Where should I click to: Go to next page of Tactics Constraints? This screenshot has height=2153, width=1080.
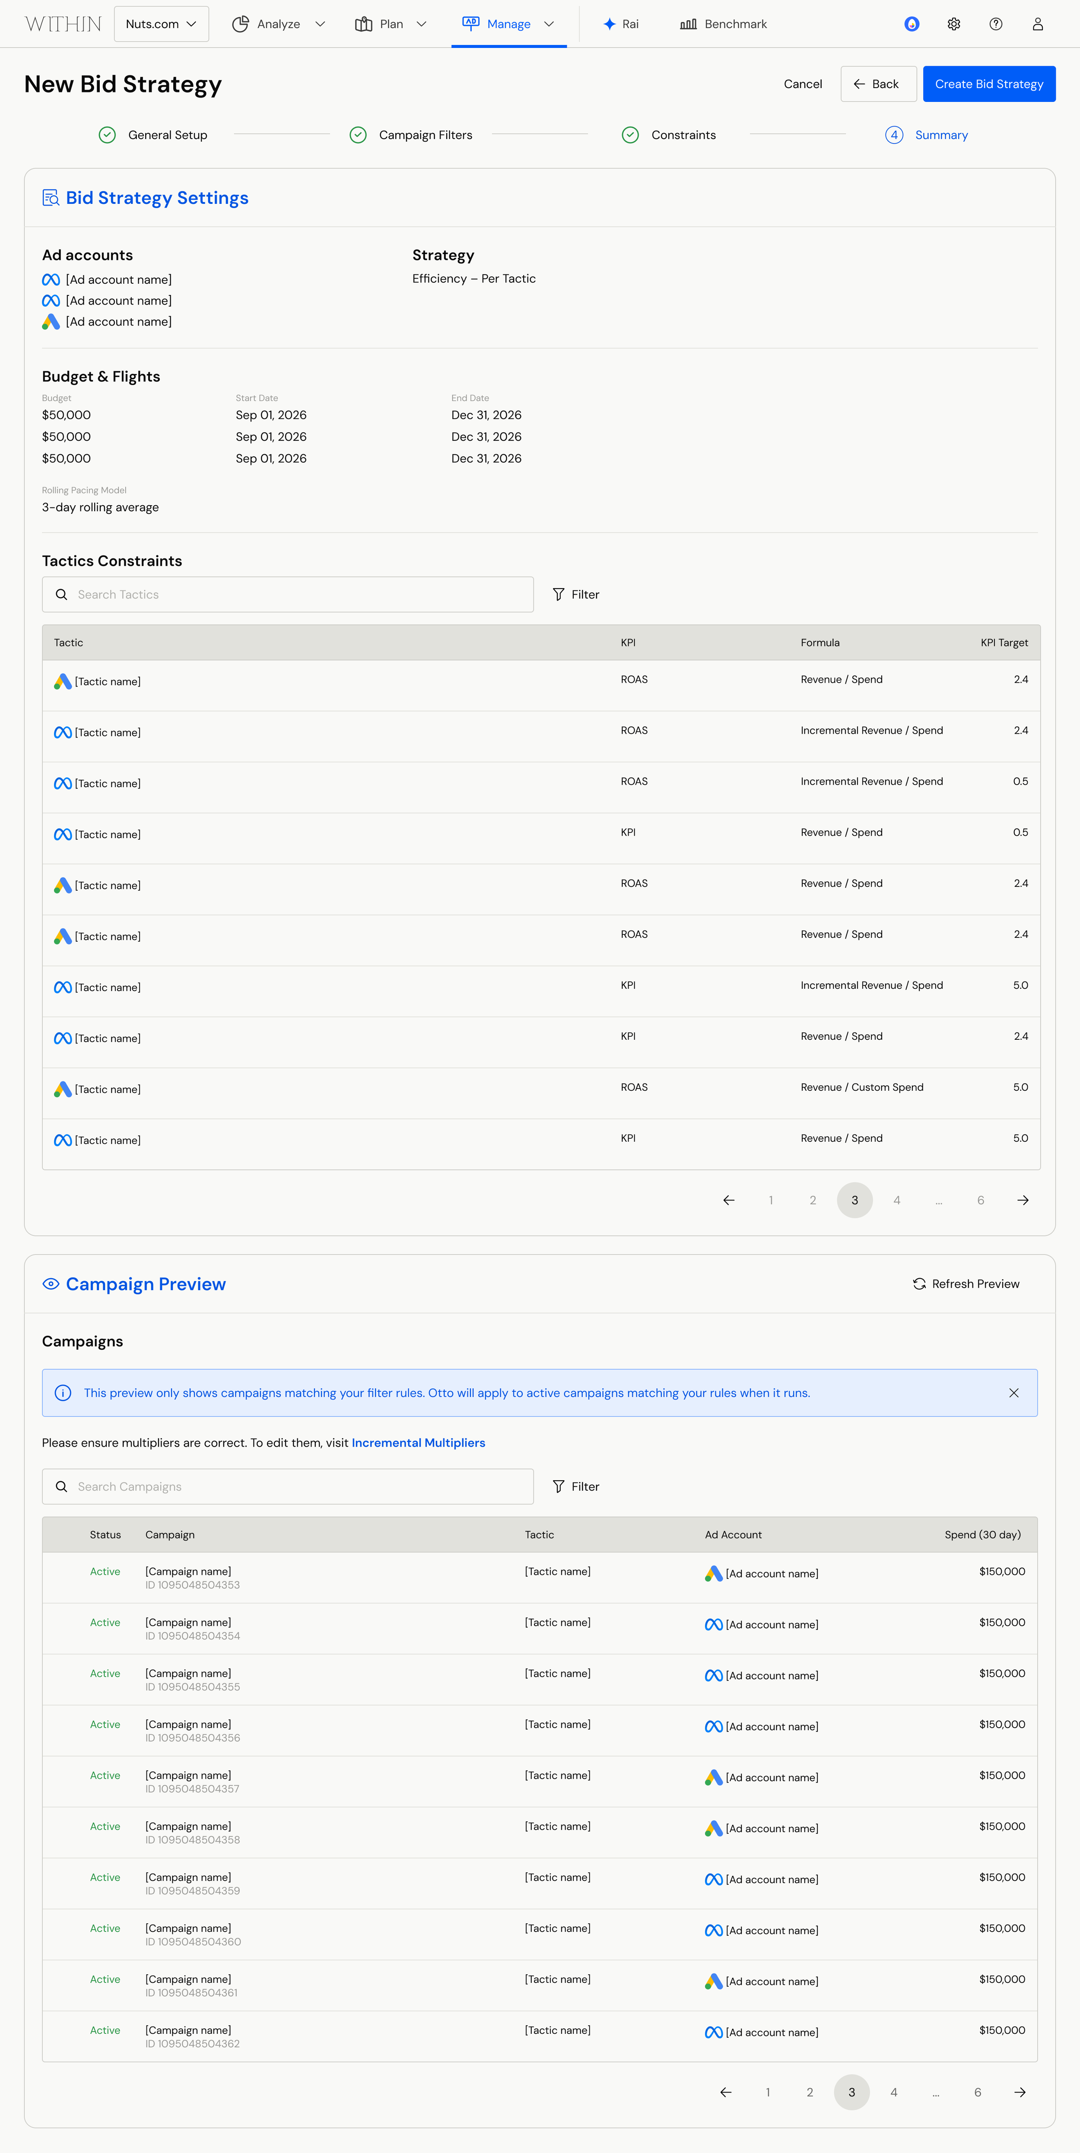pyautogui.click(x=1023, y=1200)
